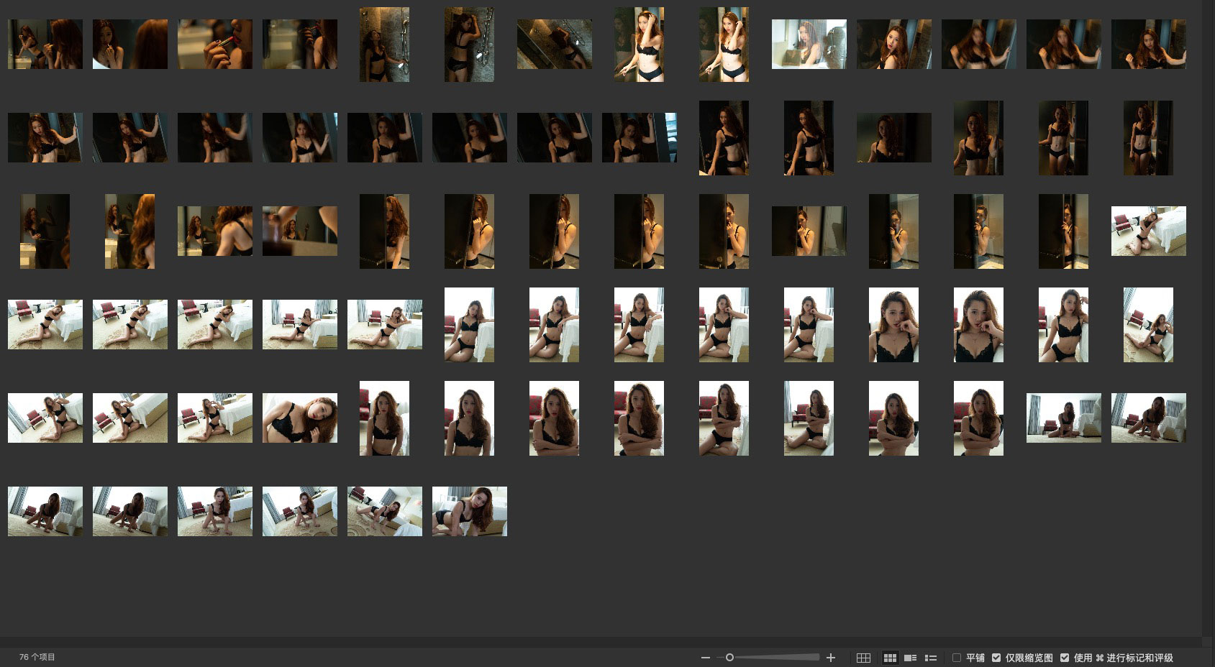Switch to details view layout
Screen dimensions: 1215x667
coord(910,658)
